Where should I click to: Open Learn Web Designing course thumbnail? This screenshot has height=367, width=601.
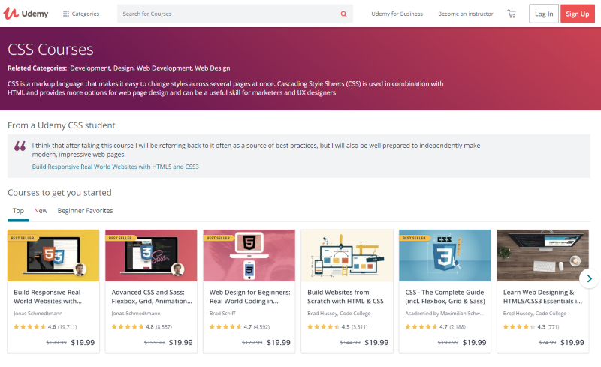542,255
